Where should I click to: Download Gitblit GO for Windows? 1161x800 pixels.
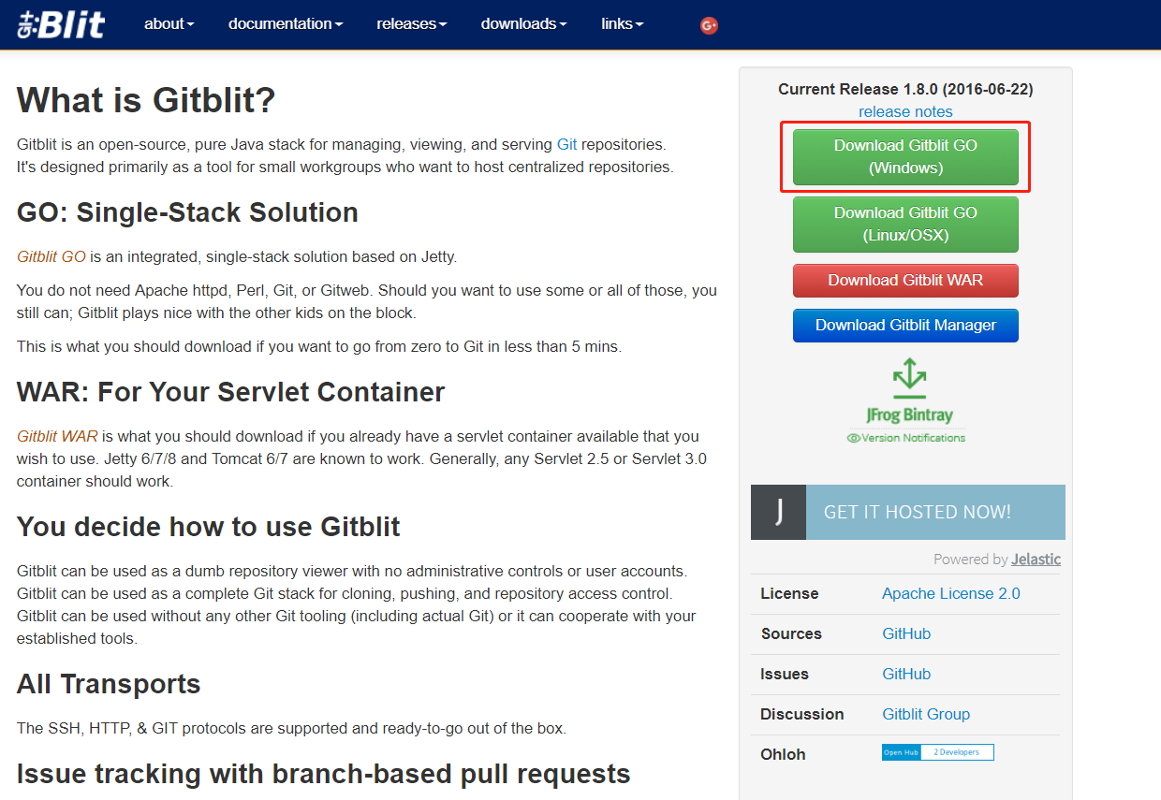(905, 157)
